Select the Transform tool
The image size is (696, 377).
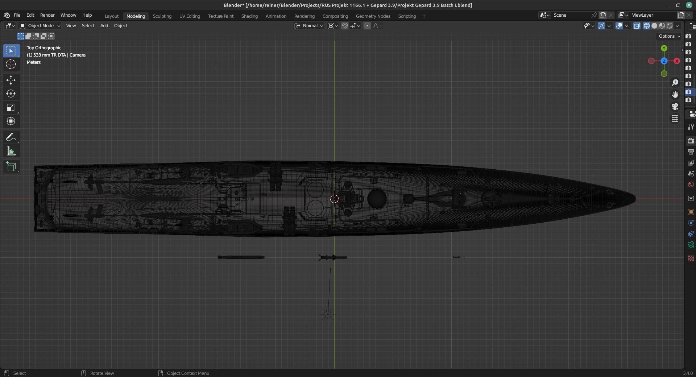11,121
